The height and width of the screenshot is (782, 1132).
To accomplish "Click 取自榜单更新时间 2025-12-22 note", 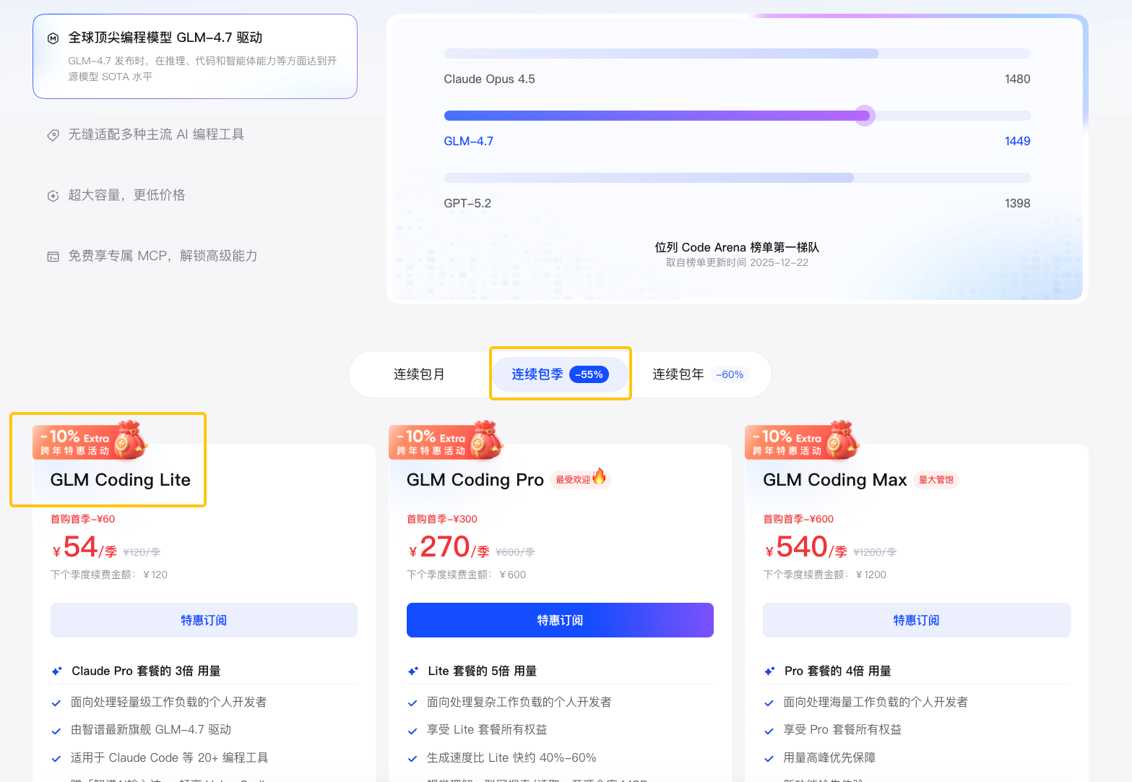I will 737,263.
